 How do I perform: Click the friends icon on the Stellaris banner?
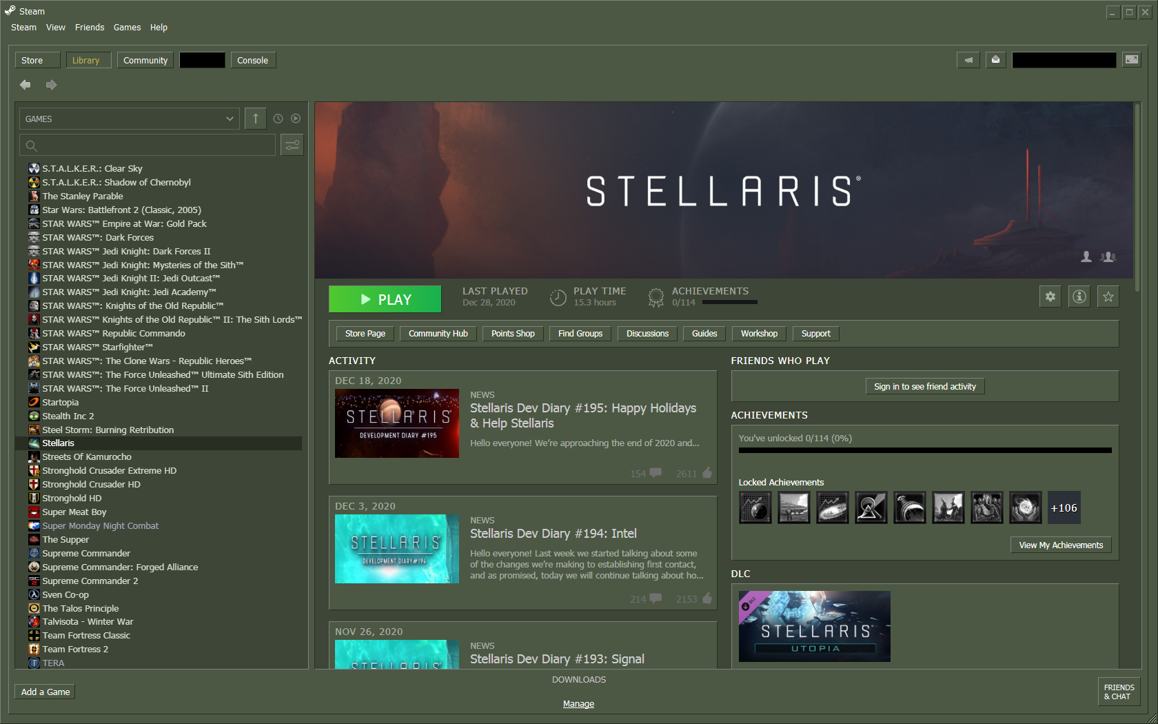pos(1108,257)
